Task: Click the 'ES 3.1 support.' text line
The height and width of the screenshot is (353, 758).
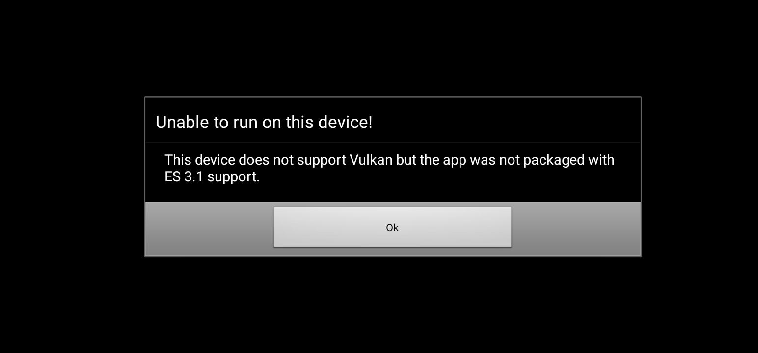Action: tap(212, 177)
